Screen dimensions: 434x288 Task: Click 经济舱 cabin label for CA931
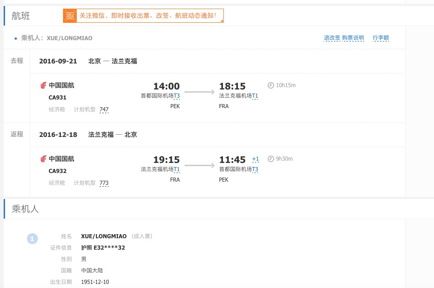[x=57, y=110]
